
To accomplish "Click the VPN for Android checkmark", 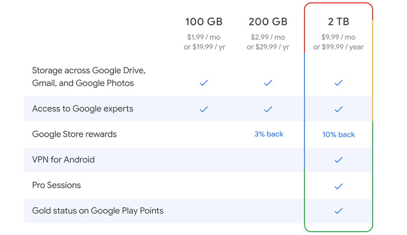I will coord(338,160).
